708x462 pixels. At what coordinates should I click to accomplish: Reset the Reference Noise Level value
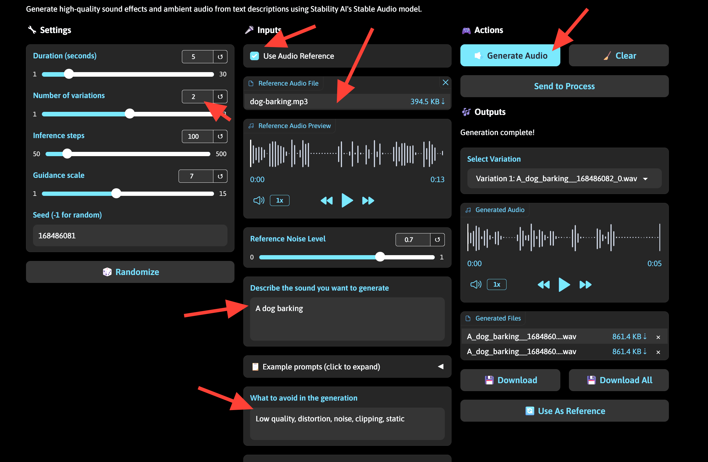click(438, 240)
